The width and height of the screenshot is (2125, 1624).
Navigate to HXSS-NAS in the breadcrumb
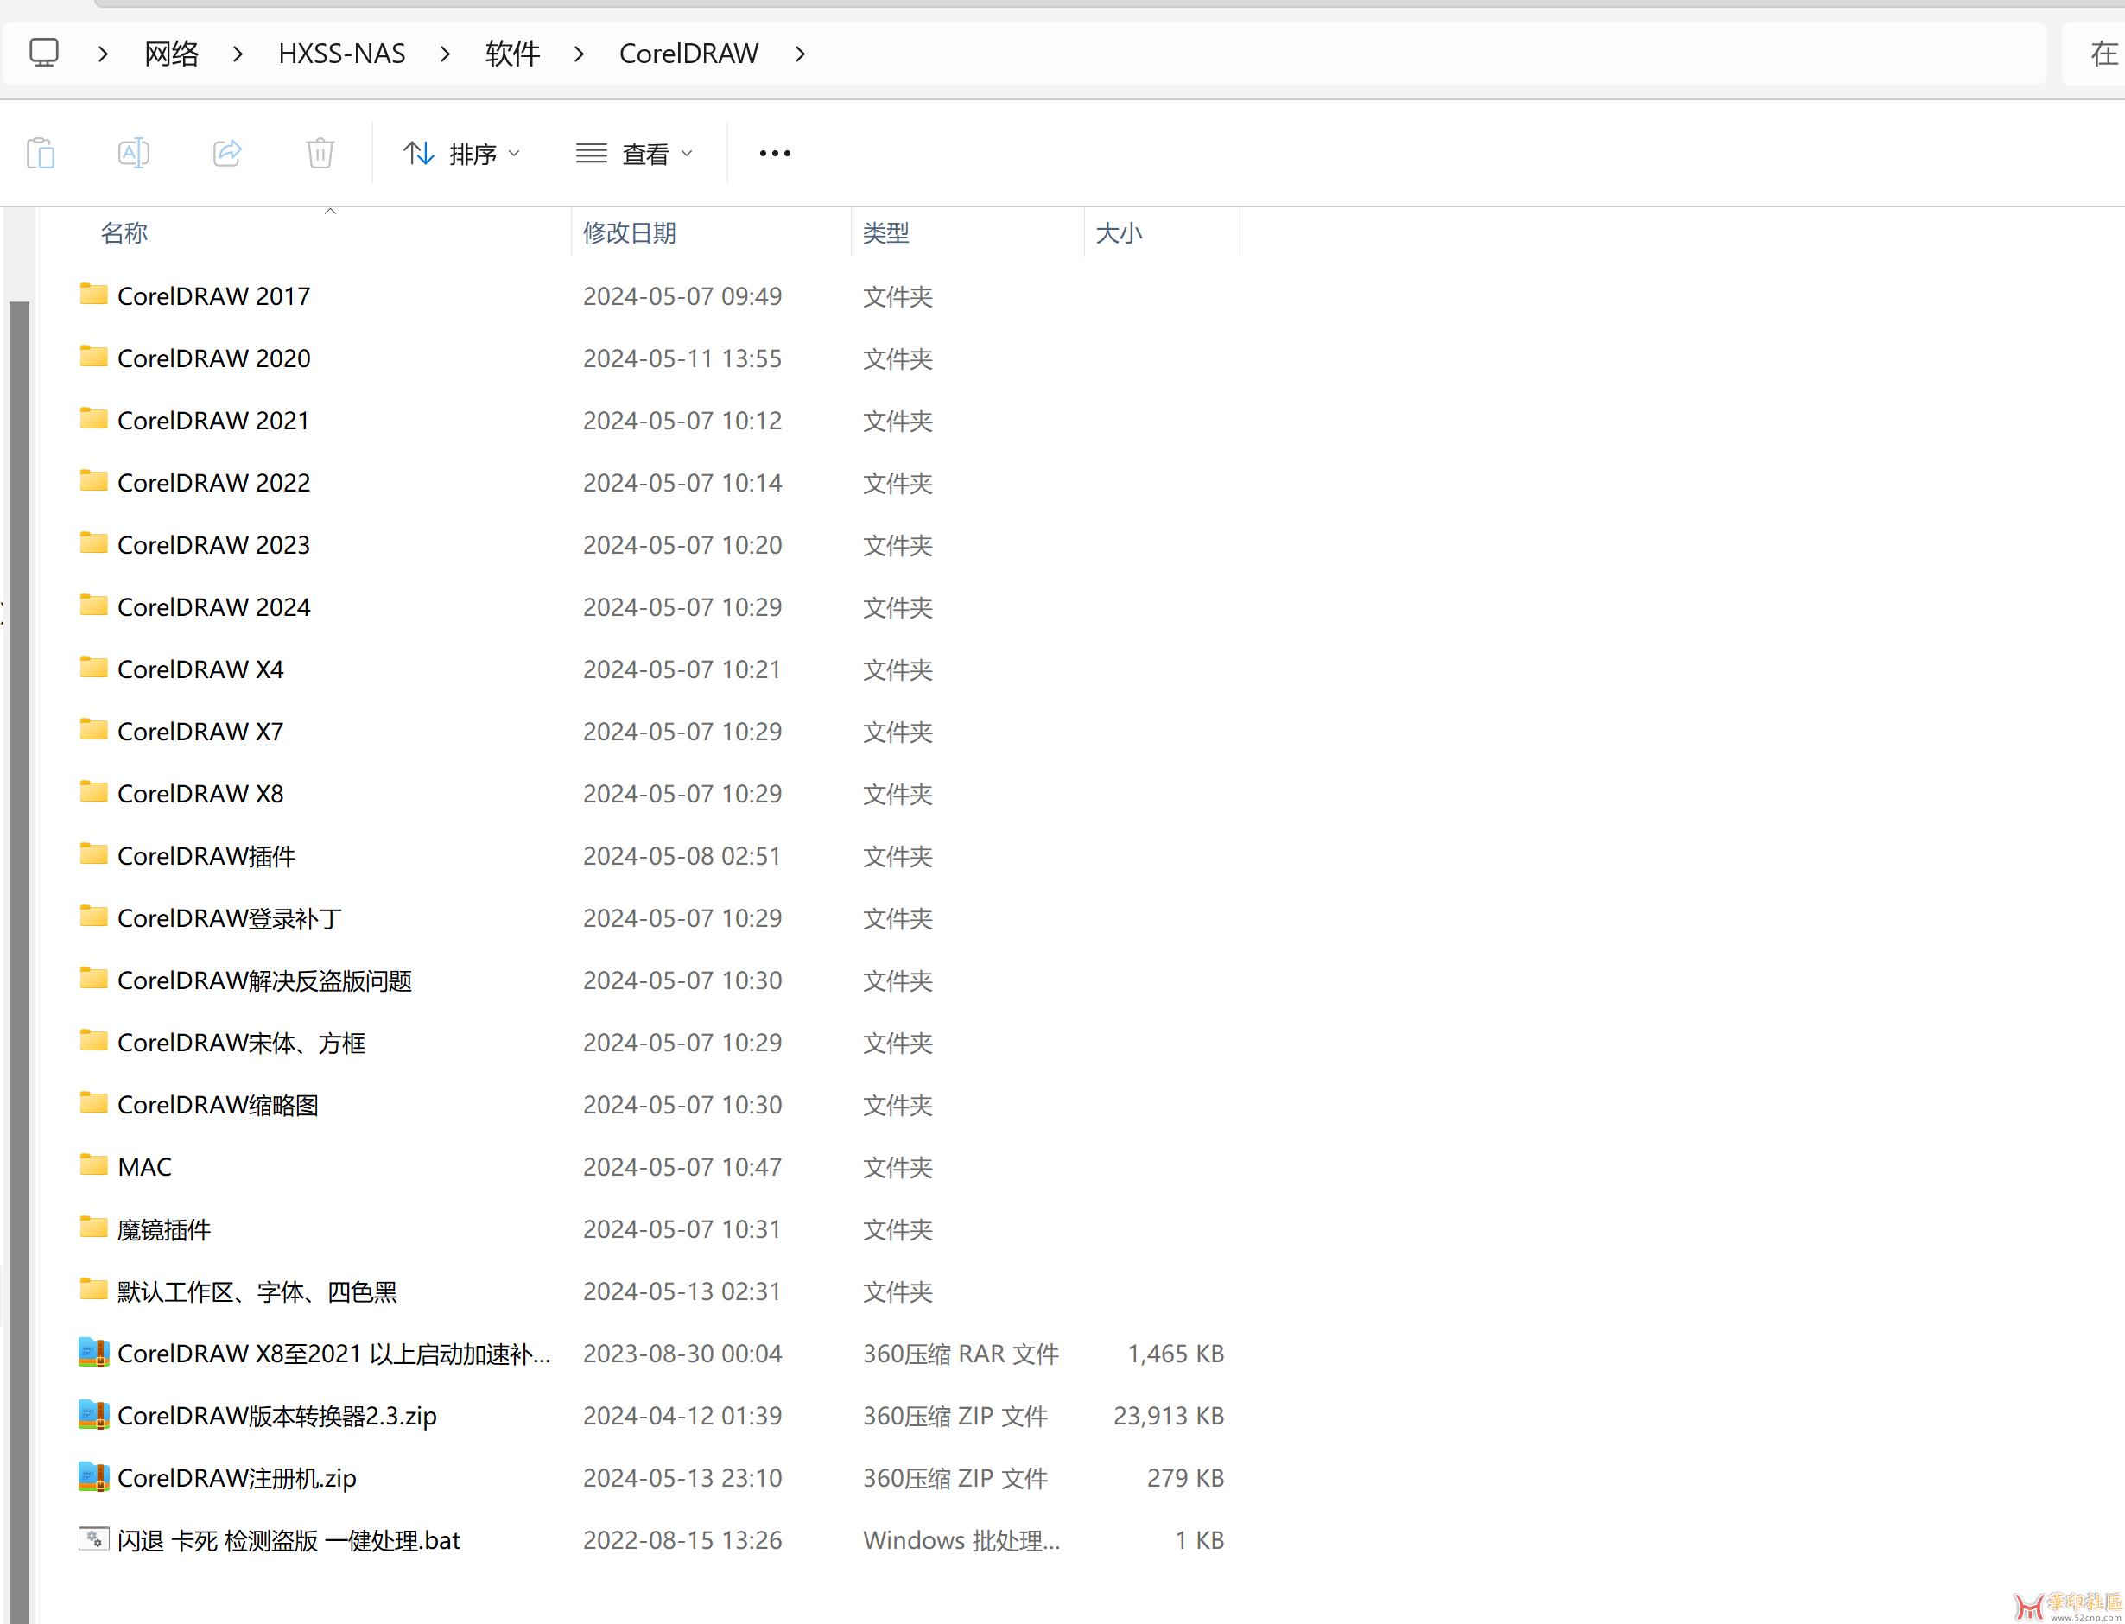tap(341, 54)
